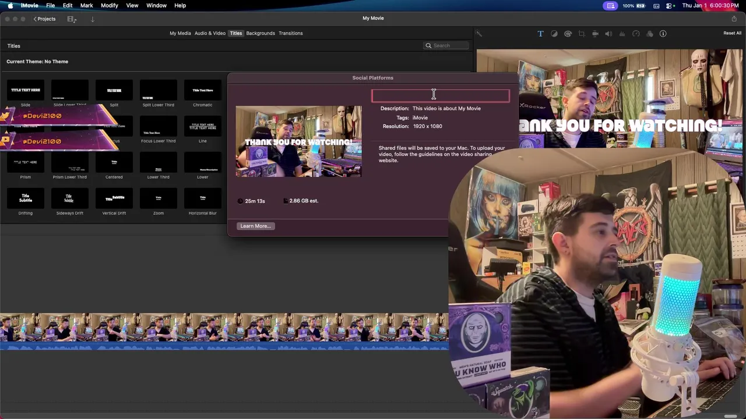Open the Mark menu

click(86, 5)
